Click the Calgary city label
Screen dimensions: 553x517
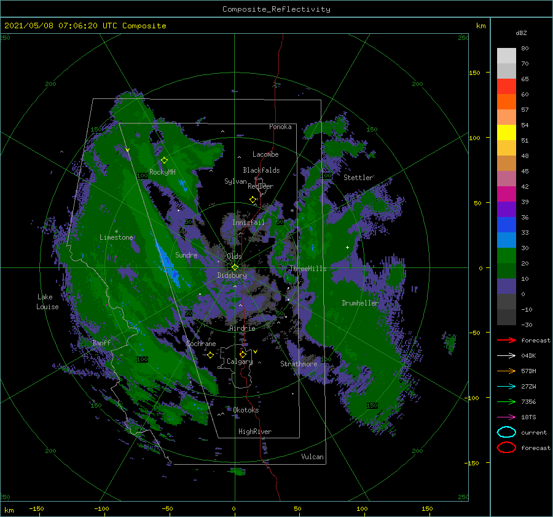pos(240,361)
